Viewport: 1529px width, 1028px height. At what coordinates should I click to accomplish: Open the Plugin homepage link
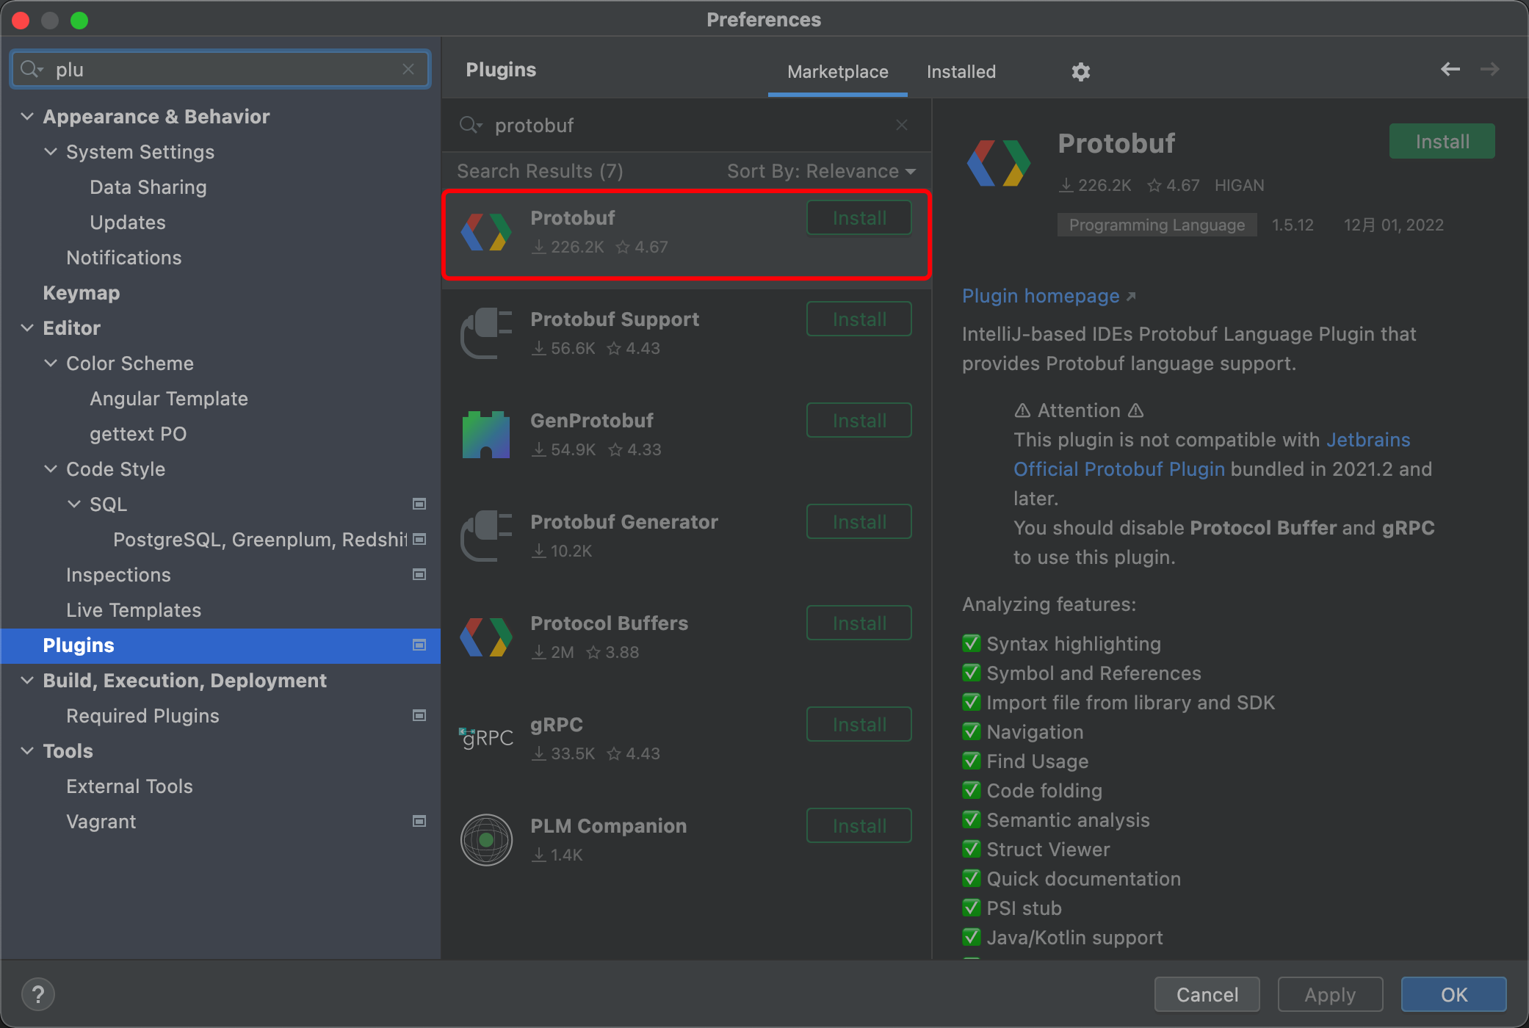pyautogui.click(x=1049, y=296)
